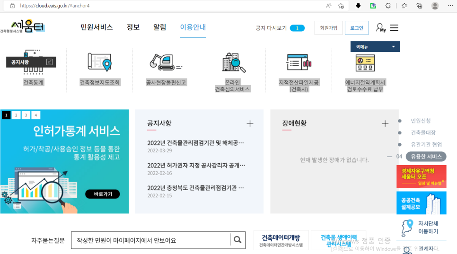Open the 이용안내 menu
This screenshot has height=254, width=457.
pyautogui.click(x=193, y=27)
